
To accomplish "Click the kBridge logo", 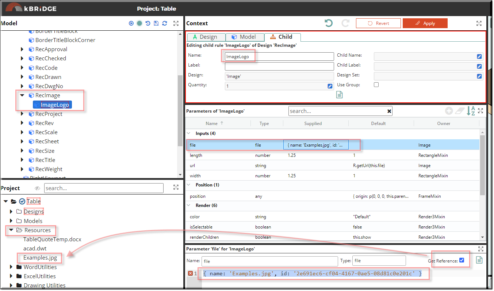I will pos(31,8).
